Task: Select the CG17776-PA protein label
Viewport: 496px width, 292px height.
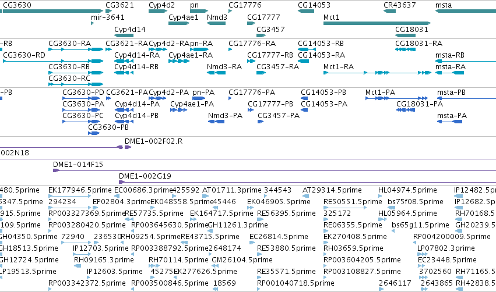Action: pyautogui.click(x=252, y=92)
